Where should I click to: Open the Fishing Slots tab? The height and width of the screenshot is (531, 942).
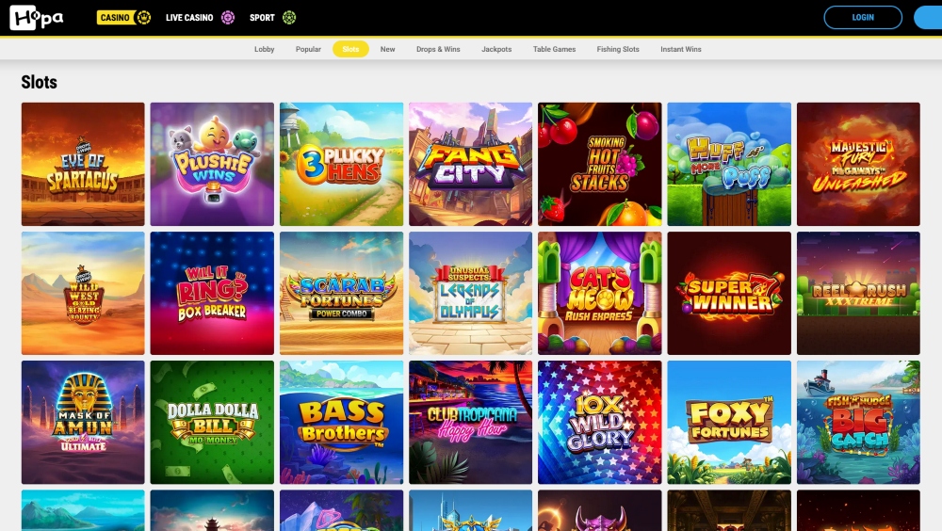[x=618, y=49]
